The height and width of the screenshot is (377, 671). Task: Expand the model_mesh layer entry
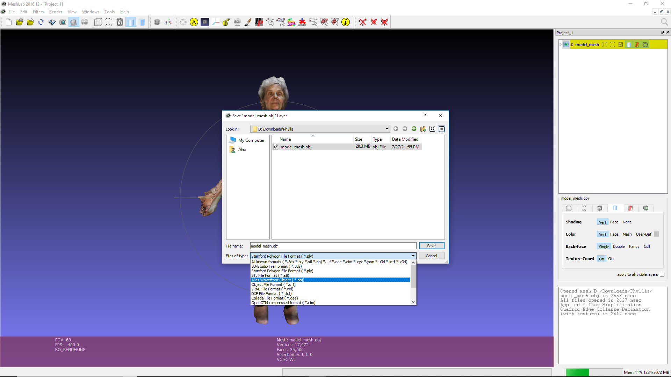[x=560, y=44]
